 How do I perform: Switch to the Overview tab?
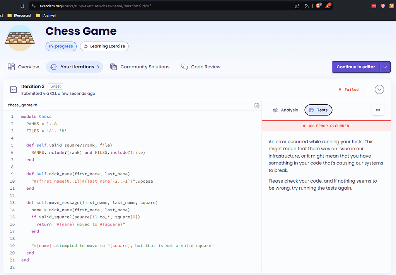click(24, 67)
